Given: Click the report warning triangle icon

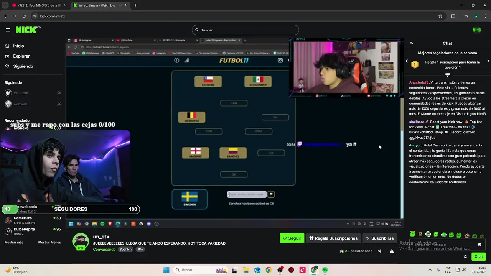Looking at the screenshot, I should (392, 251).
